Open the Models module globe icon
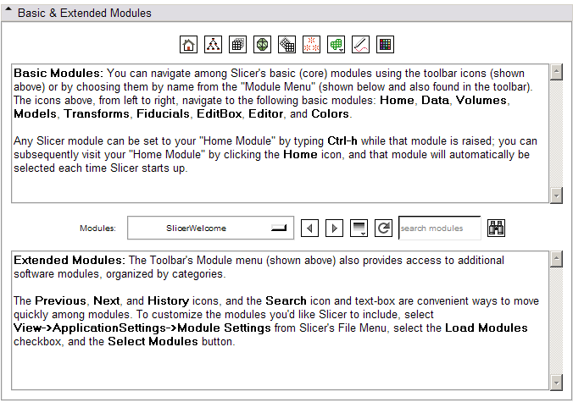 [x=263, y=44]
